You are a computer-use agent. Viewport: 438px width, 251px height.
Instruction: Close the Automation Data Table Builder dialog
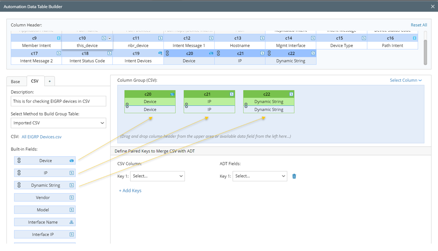[433, 6]
